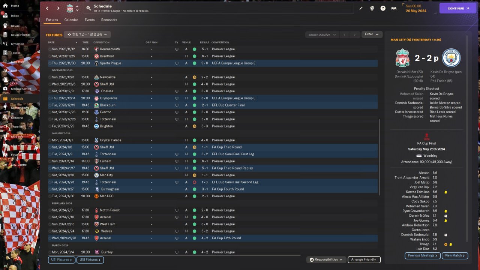Open Previous Meetings

(x=423, y=256)
